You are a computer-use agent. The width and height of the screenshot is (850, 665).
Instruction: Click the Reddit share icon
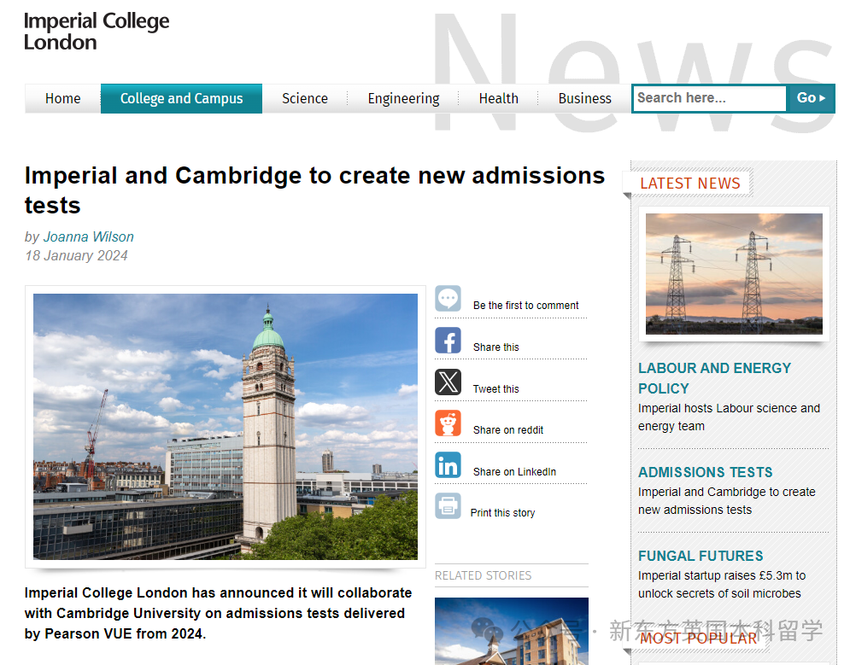[448, 423]
